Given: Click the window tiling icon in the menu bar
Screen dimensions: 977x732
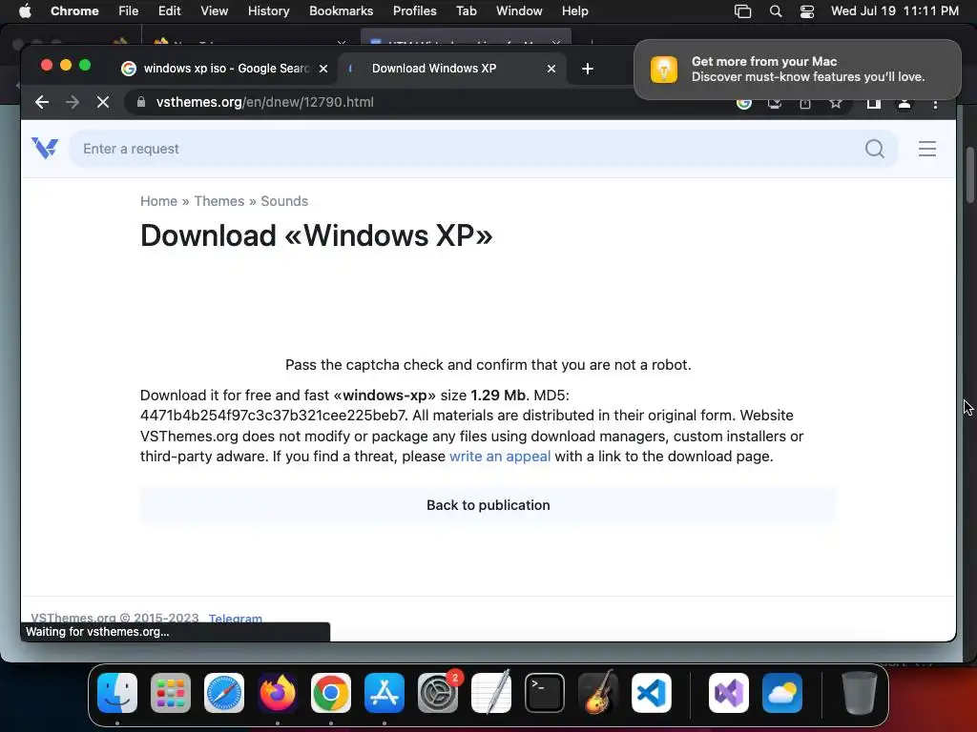Looking at the screenshot, I should [742, 11].
